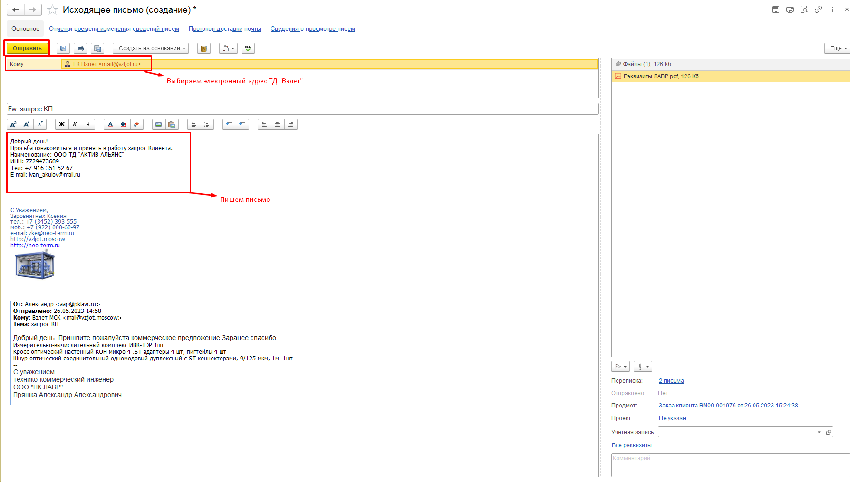Screen dimensions: 860x482
Task: Expand the Создать на основании dropdown
Action: coord(151,48)
